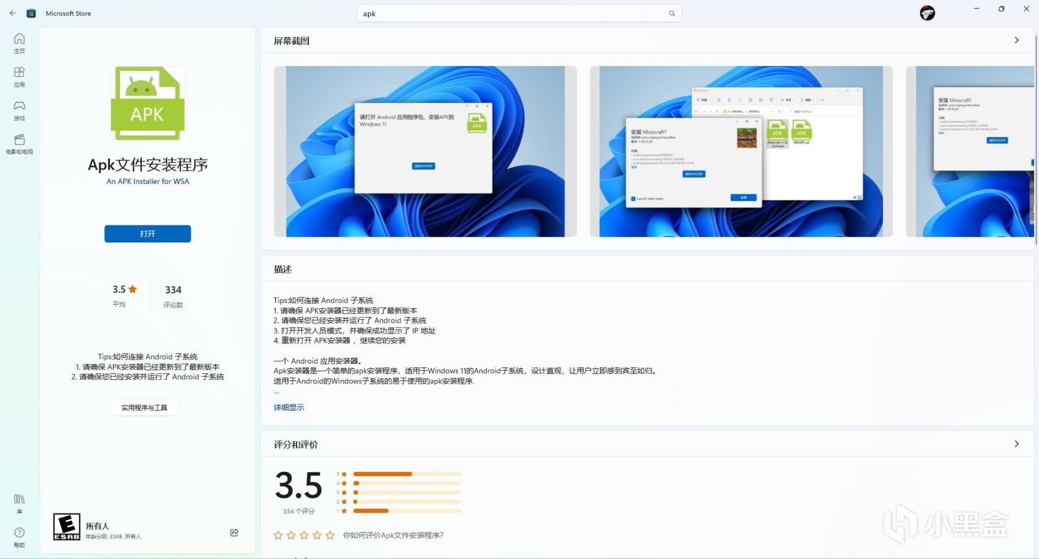1039x559 pixels.
Task: Close the Microsoft Store window
Action: click(x=1026, y=9)
